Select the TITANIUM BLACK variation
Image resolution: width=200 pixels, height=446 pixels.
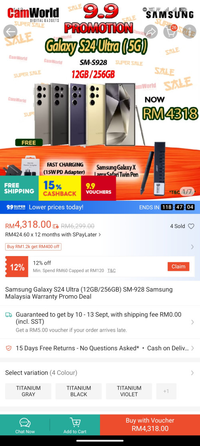click(79, 391)
